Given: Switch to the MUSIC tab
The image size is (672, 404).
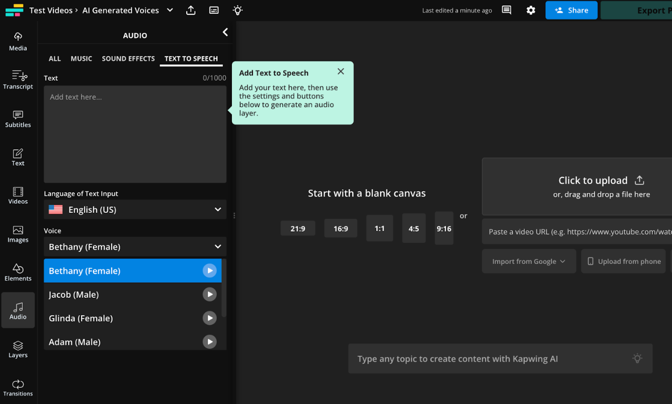Looking at the screenshot, I should click(81, 58).
